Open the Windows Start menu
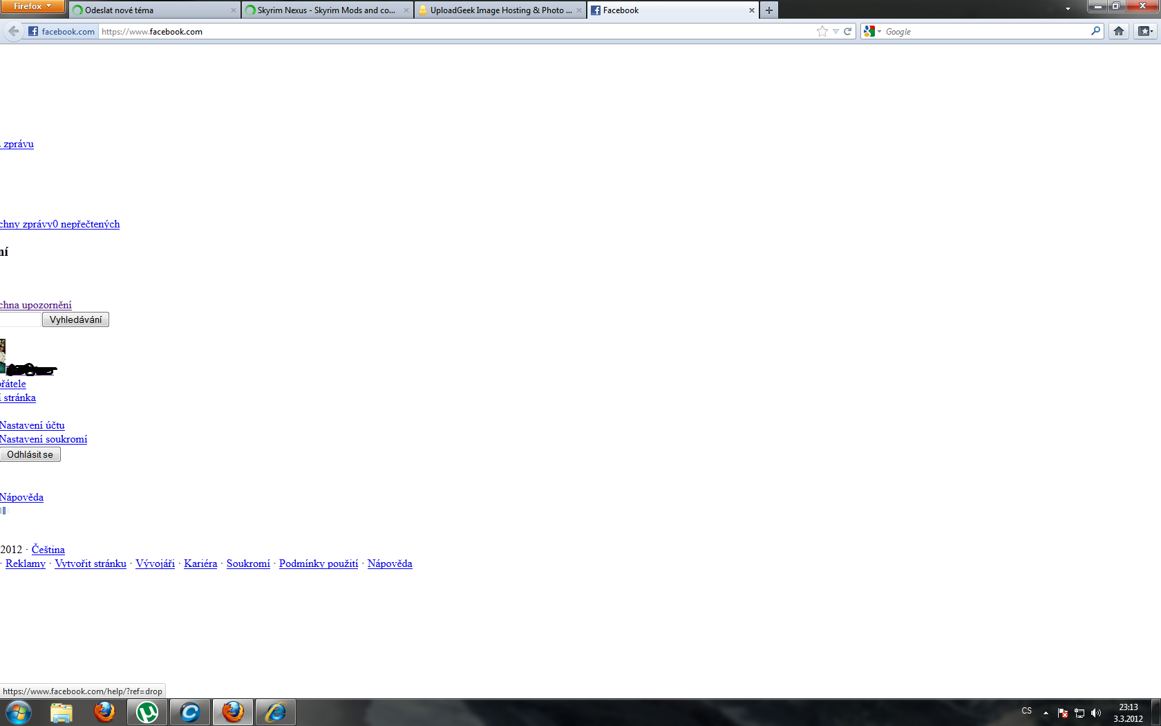The height and width of the screenshot is (726, 1161). click(x=19, y=712)
